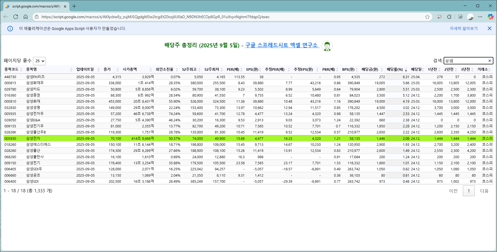Click the author avatar beside the title
Image resolution: width=497 pixels, height=252 pixels.
coord(327,46)
